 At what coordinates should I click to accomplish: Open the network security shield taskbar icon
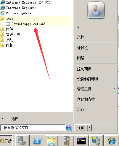pyautogui.click(x=96, y=141)
